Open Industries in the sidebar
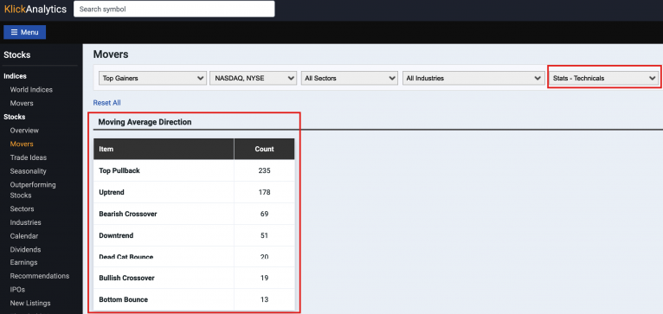The width and height of the screenshot is (663, 314). [25, 222]
